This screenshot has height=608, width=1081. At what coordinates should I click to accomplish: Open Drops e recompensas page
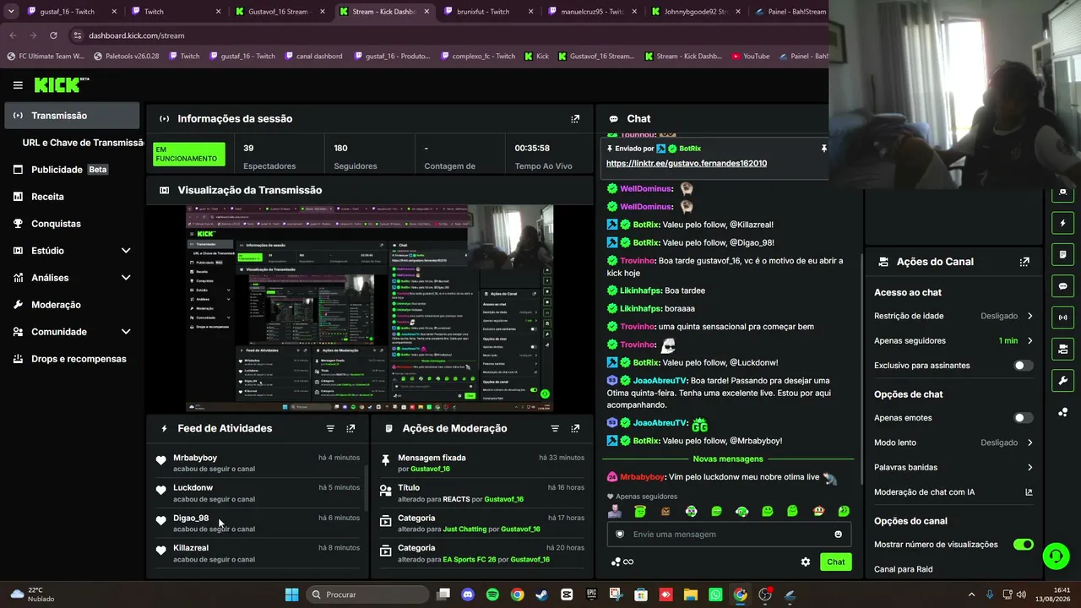pos(72,359)
